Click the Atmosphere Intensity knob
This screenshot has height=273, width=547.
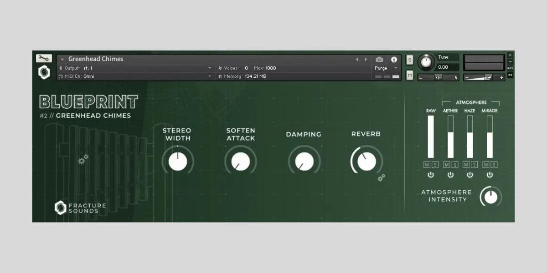coord(490,197)
